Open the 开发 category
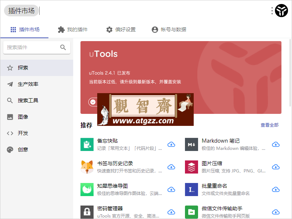This screenshot has width=292, height=219. pos(37,133)
